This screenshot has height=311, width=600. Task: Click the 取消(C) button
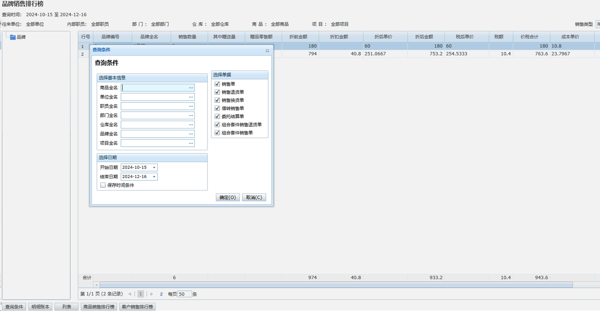[x=254, y=198]
